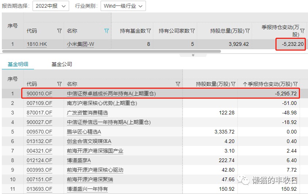Open the 报告期选择 2022中报 dropdown
This screenshot has height=194, width=308.
pyautogui.click(x=51, y=6)
